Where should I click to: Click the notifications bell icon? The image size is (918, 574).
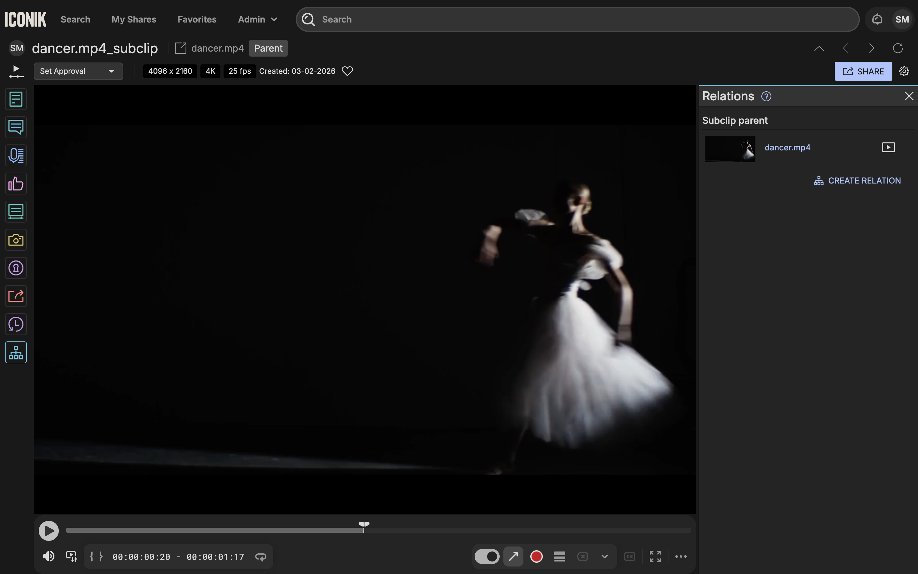pos(877,19)
